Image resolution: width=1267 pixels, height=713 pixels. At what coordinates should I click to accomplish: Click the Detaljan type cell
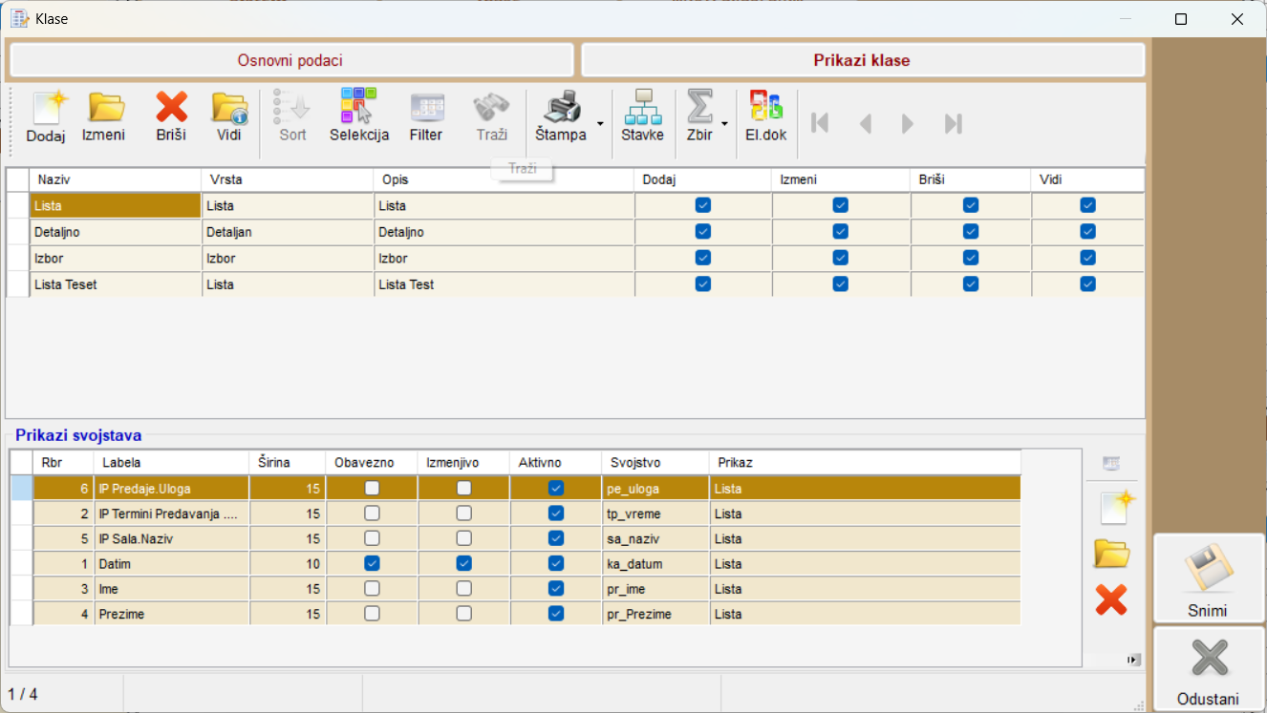(x=288, y=232)
